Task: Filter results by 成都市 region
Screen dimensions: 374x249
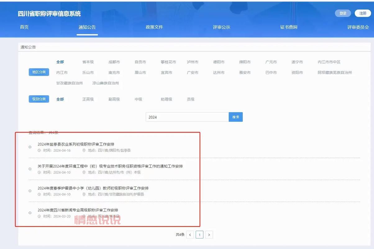Action: pyautogui.click(x=114, y=62)
